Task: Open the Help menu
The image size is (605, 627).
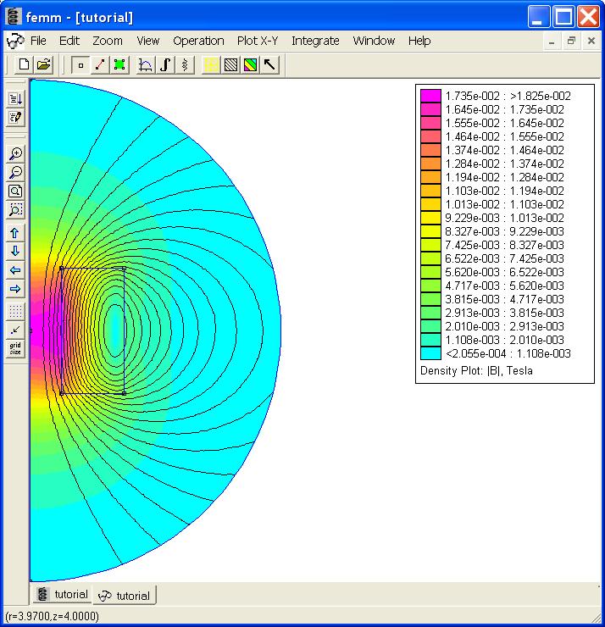Action: coord(419,41)
